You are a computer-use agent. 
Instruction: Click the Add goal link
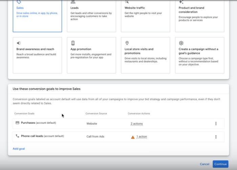(19, 149)
